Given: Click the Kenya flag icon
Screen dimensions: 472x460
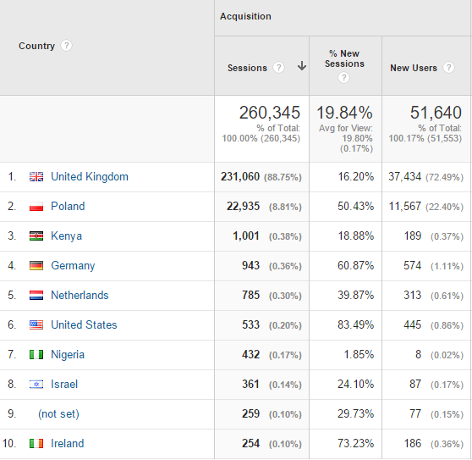Looking at the screenshot, I should coord(36,236).
